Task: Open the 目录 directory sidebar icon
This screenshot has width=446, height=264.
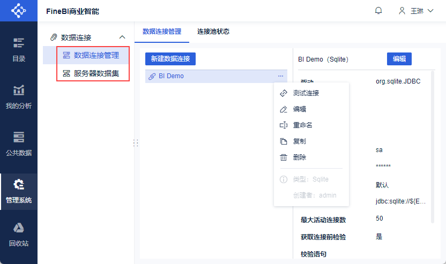Action: (19, 50)
